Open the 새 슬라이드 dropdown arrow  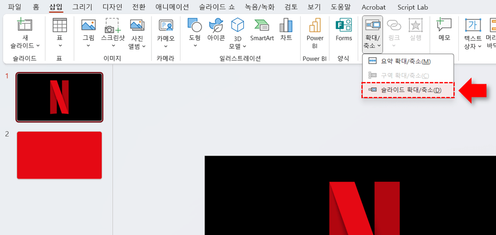pos(38,45)
